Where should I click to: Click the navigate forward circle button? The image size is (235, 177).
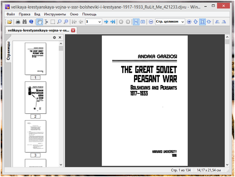(128, 22)
